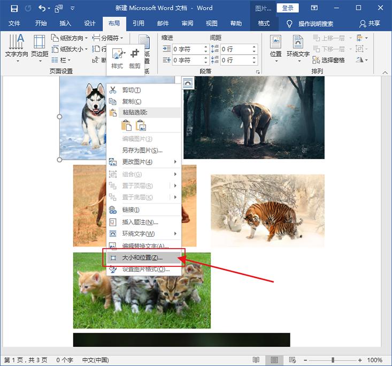This screenshot has height=366, width=392.
Task: Click the Share (共享) button
Action: coord(370,24)
